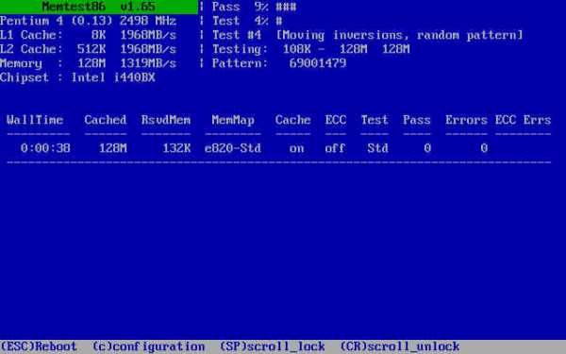
Task: Click the ECC 'off' status value
Action: (335, 148)
